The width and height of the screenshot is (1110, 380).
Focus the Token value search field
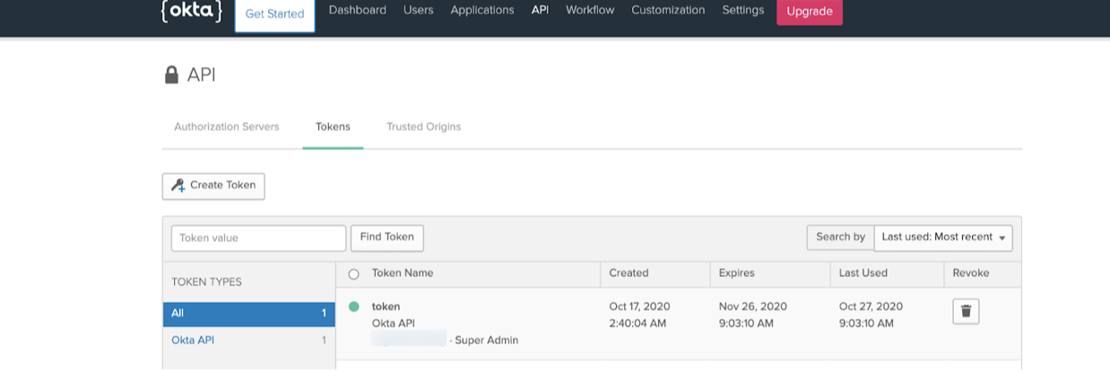click(x=258, y=238)
